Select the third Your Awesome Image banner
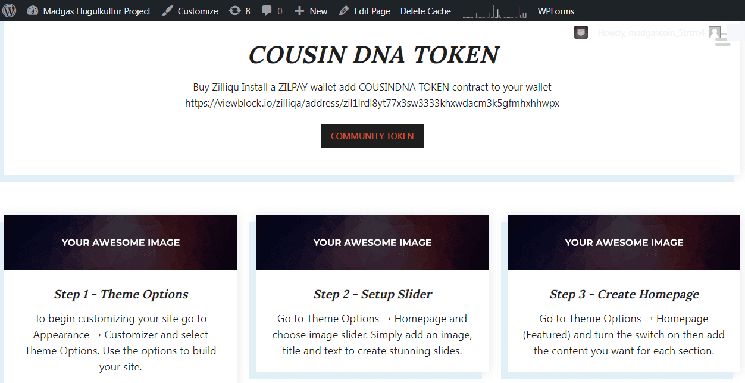Screen dimensions: 745x383 pos(624,242)
